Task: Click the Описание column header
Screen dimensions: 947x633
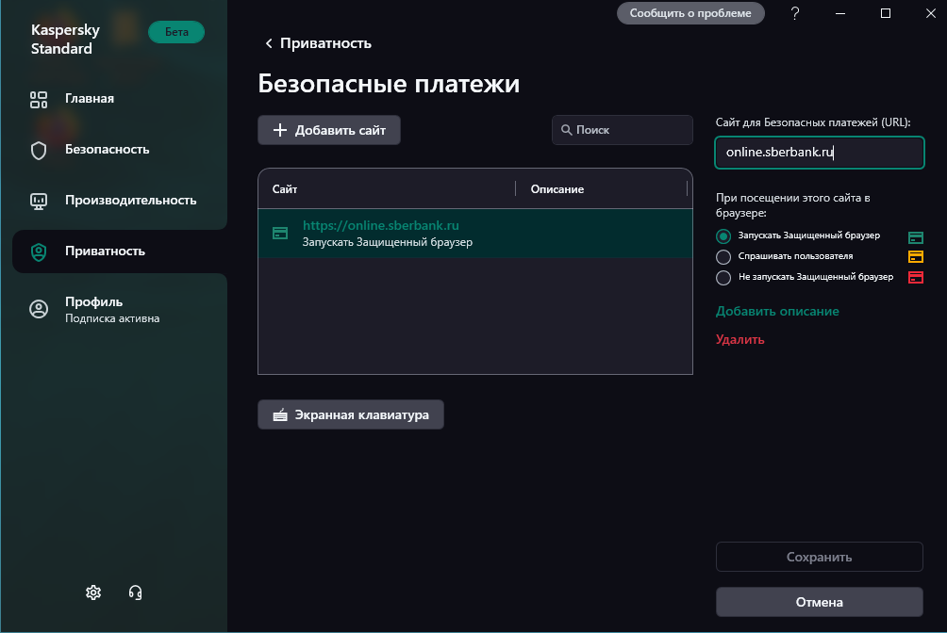Action: point(557,189)
